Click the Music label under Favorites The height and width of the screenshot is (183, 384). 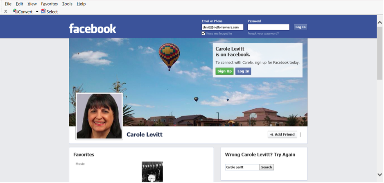click(x=80, y=164)
